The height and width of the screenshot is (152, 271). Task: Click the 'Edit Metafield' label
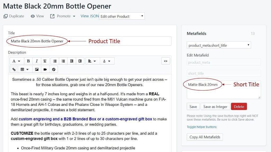click(x=198, y=55)
